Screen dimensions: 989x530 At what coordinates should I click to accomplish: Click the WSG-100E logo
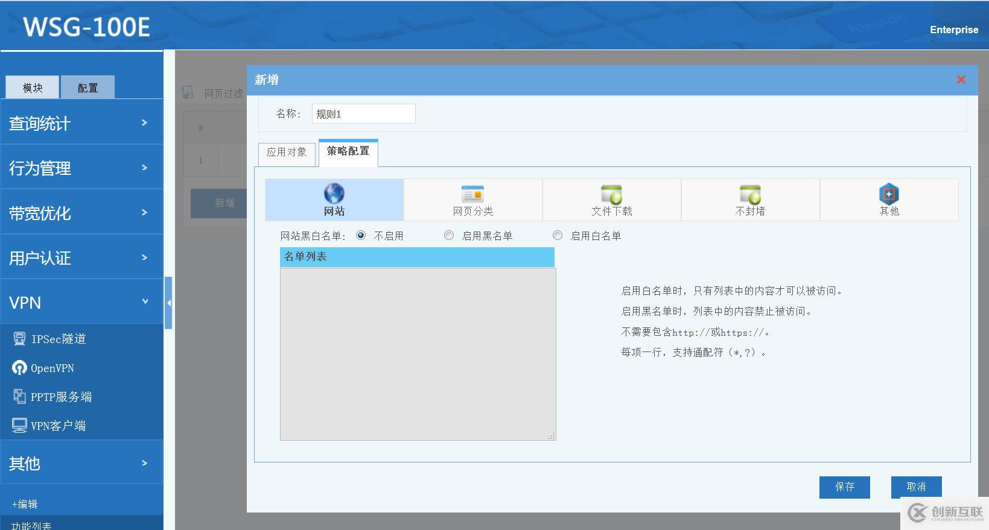click(86, 27)
